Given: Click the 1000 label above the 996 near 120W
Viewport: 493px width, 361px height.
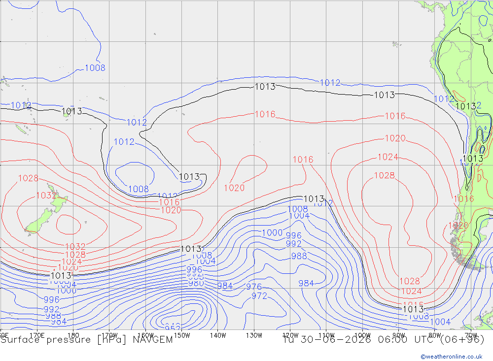Looking at the screenshot, I should tap(272, 233).
